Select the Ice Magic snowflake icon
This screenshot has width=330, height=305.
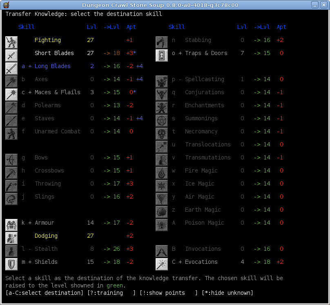[x=162, y=186]
